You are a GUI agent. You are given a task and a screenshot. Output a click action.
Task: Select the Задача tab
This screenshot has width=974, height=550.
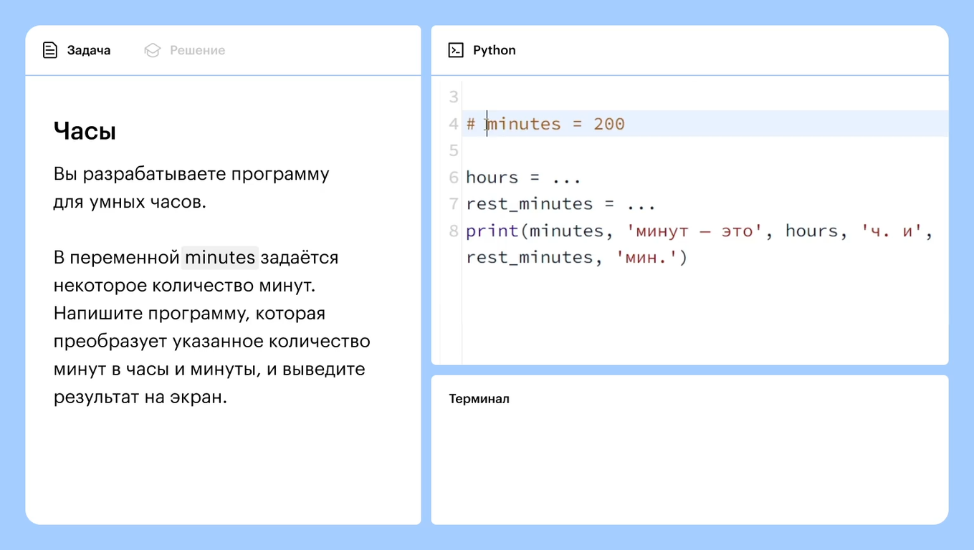(x=88, y=50)
